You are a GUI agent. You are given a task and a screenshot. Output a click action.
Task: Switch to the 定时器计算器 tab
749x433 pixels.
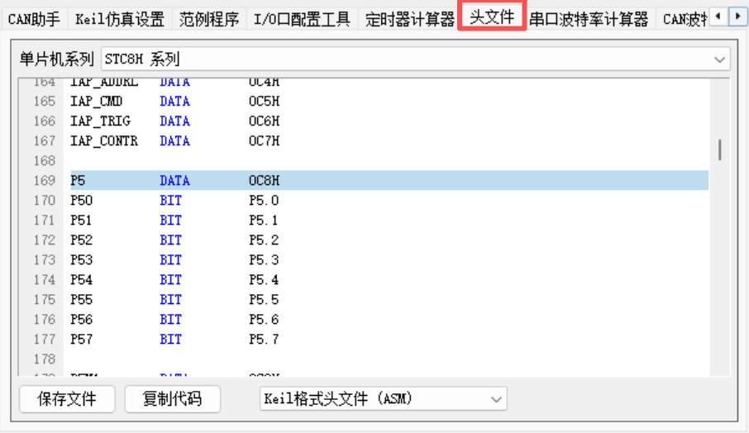tap(410, 19)
